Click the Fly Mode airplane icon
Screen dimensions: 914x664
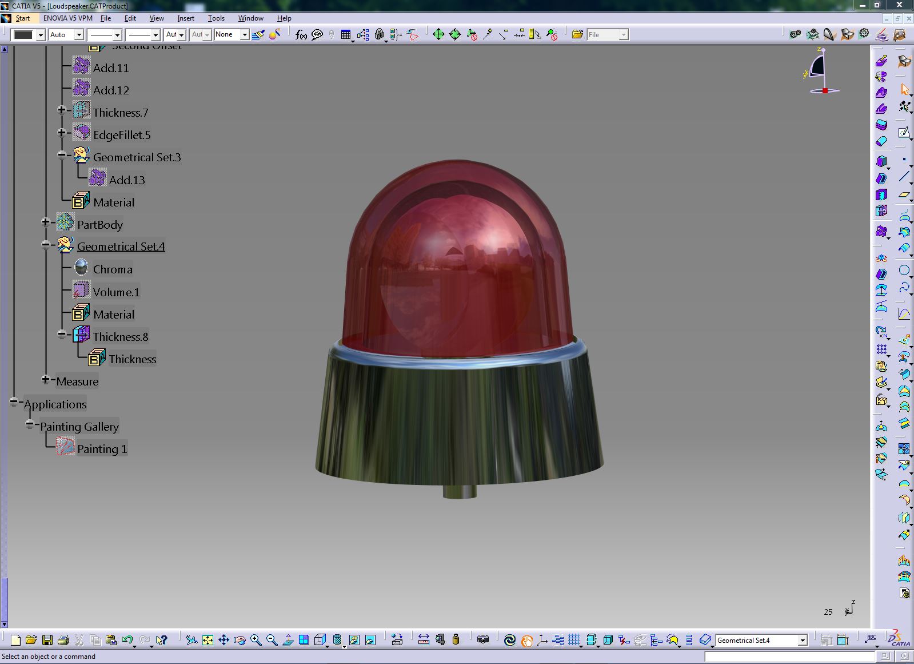coord(191,640)
